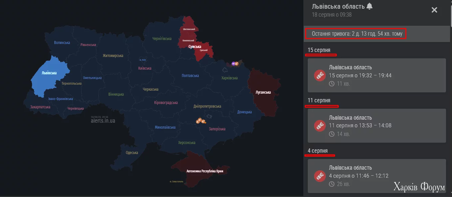The height and width of the screenshot is (197, 452).
Task: Click the purple threat icon north of Харківська
Action: pyautogui.click(x=233, y=63)
